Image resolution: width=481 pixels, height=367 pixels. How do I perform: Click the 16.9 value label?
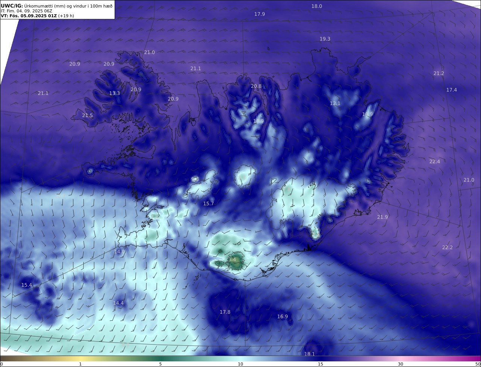(283, 316)
